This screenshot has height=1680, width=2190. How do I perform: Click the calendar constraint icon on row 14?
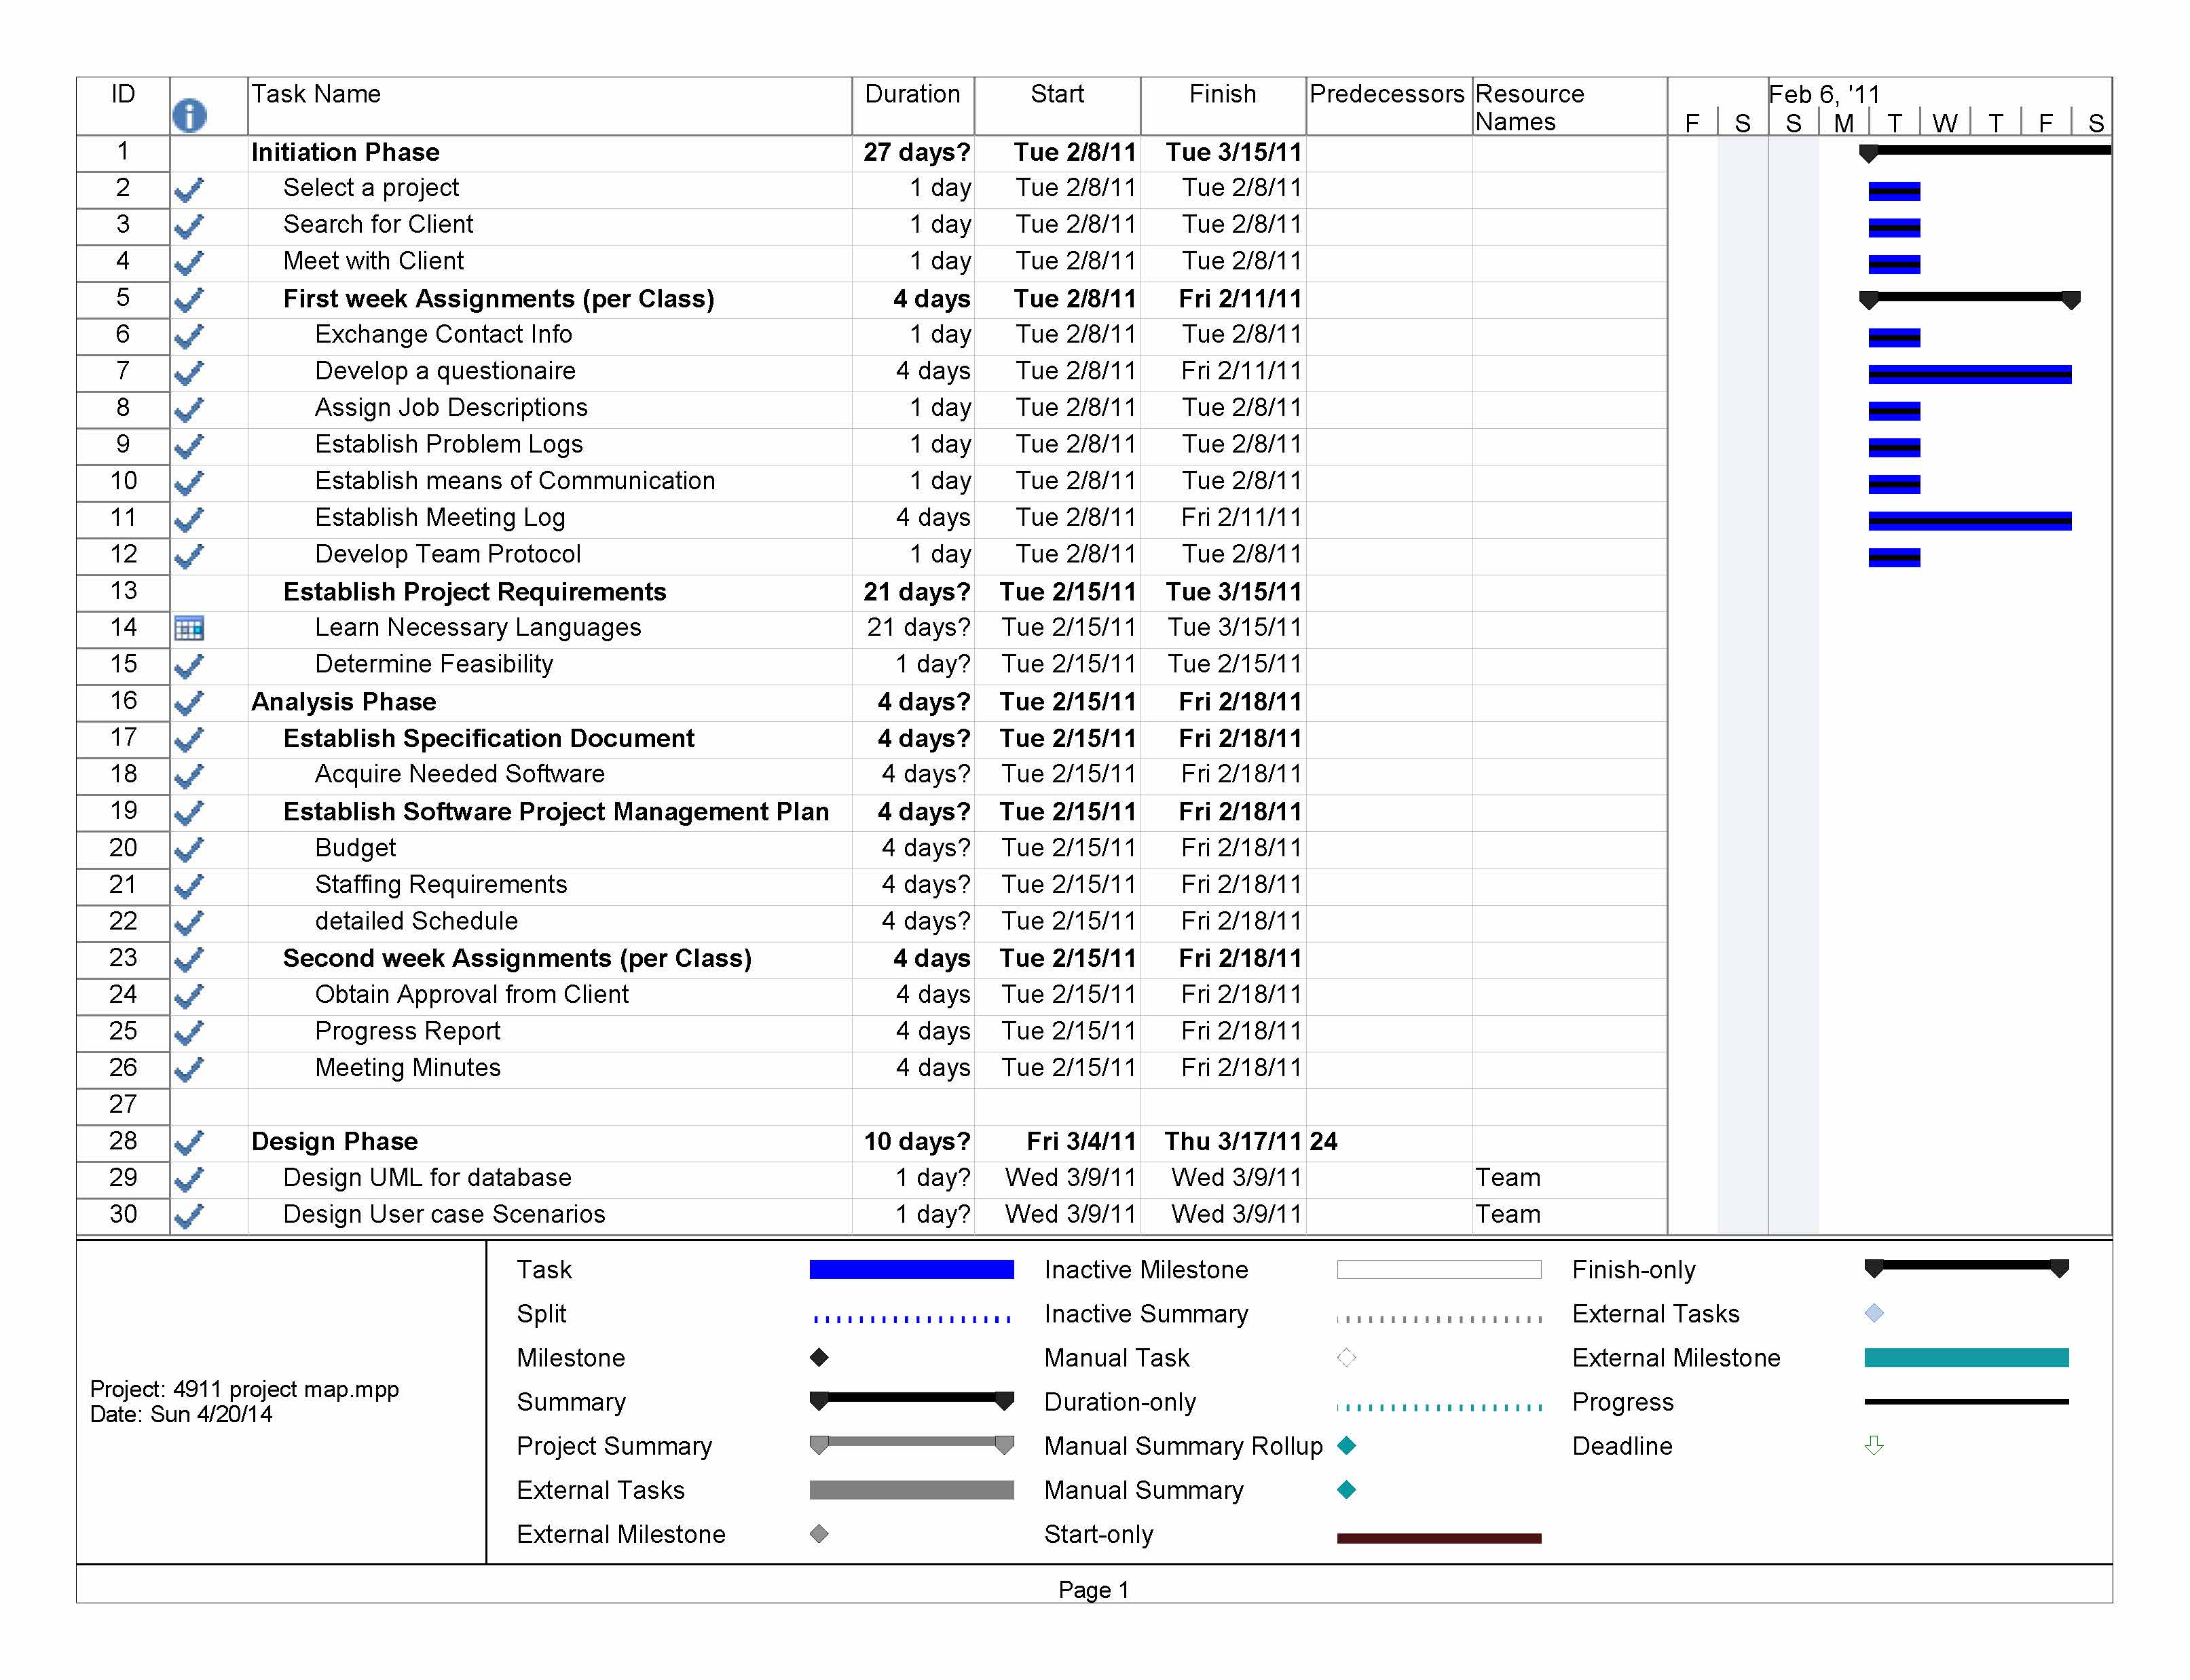189,628
